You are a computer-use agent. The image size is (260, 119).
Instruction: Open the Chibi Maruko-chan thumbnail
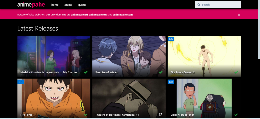click(204, 98)
